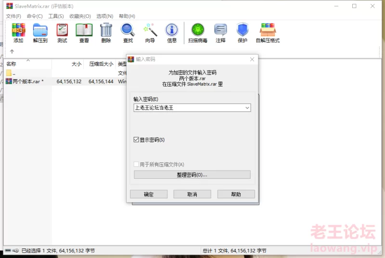This screenshot has height=258, width=385.
Task: Sort by Name (名称) column header
Action: pos(27,64)
